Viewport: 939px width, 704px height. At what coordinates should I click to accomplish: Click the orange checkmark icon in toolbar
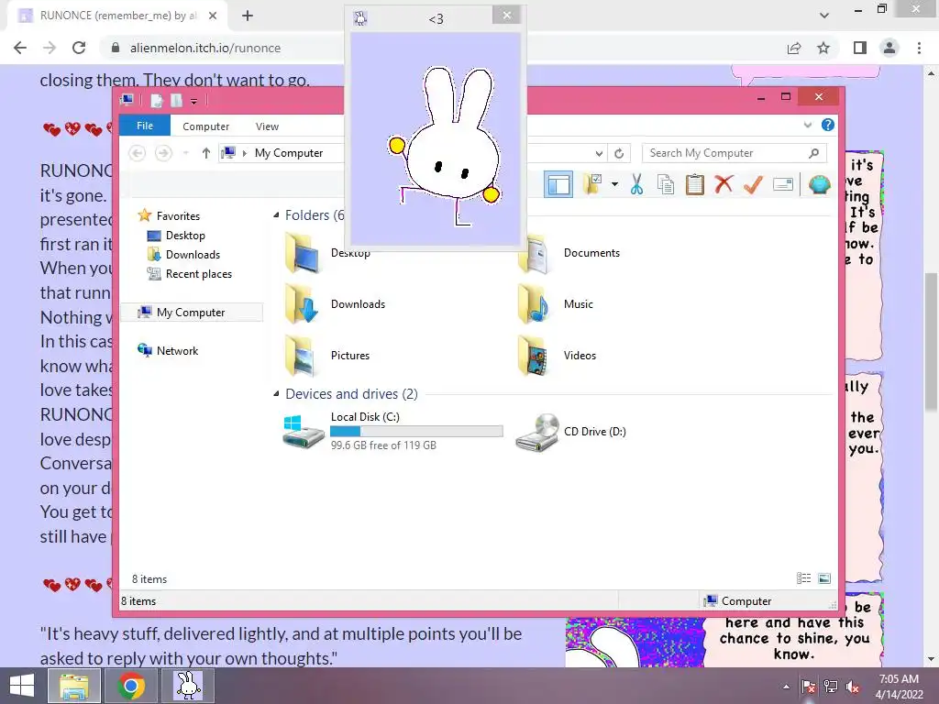click(x=753, y=184)
